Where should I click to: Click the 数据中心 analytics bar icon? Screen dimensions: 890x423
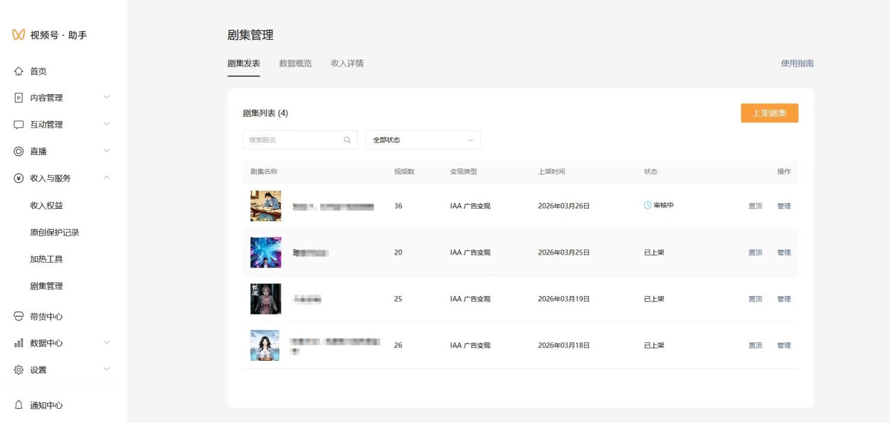(x=20, y=342)
